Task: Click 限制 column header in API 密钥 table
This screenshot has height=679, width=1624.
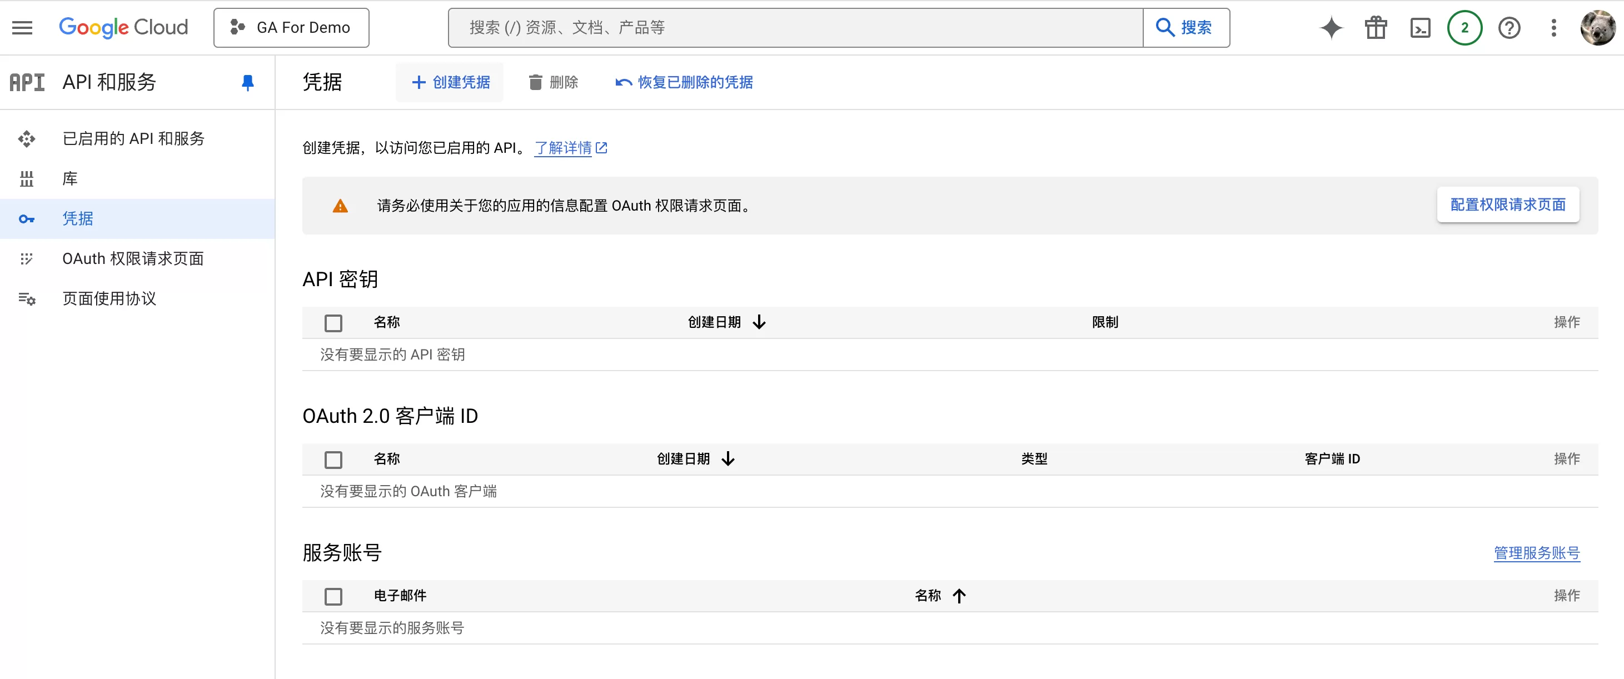Action: 1105,322
